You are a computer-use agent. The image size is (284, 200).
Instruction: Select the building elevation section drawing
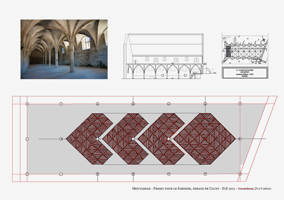[x=165, y=56]
